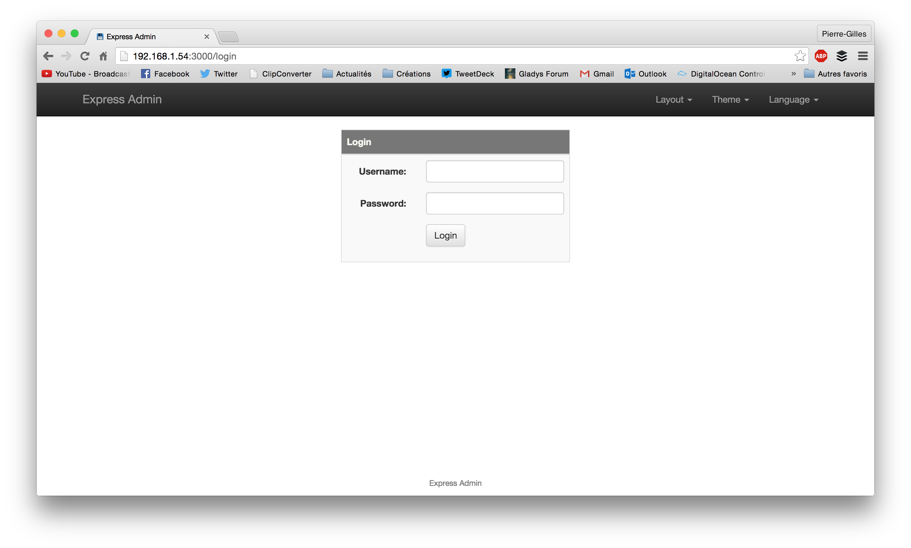Click the AdBlock Plus icon in toolbar
The height and width of the screenshot is (548, 911).
pyautogui.click(x=821, y=56)
